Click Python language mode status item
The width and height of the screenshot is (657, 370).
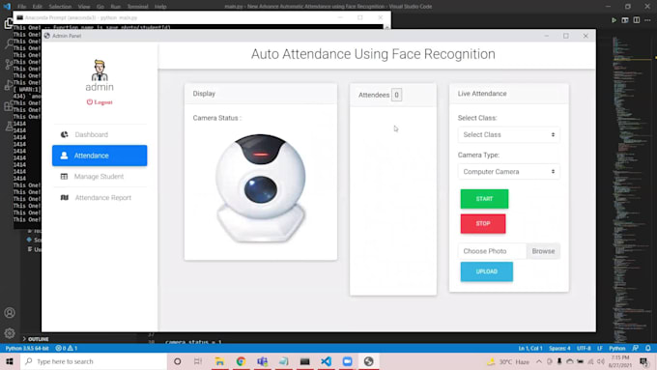click(x=616, y=348)
